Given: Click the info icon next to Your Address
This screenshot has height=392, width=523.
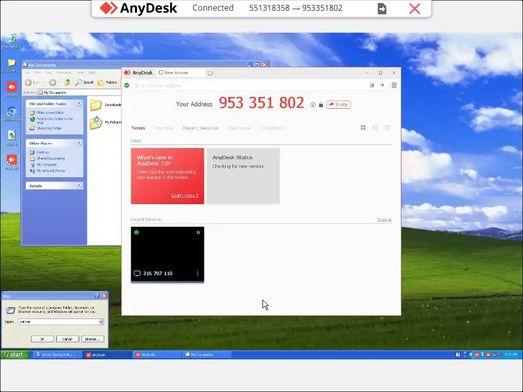Looking at the screenshot, I should (x=313, y=105).
